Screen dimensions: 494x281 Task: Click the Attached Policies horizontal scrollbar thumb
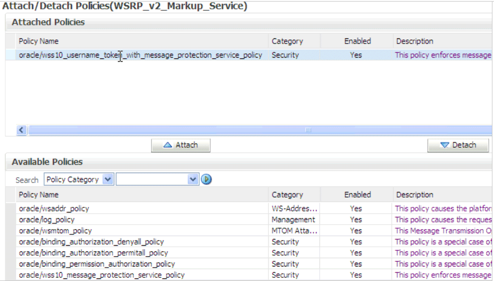260,130
